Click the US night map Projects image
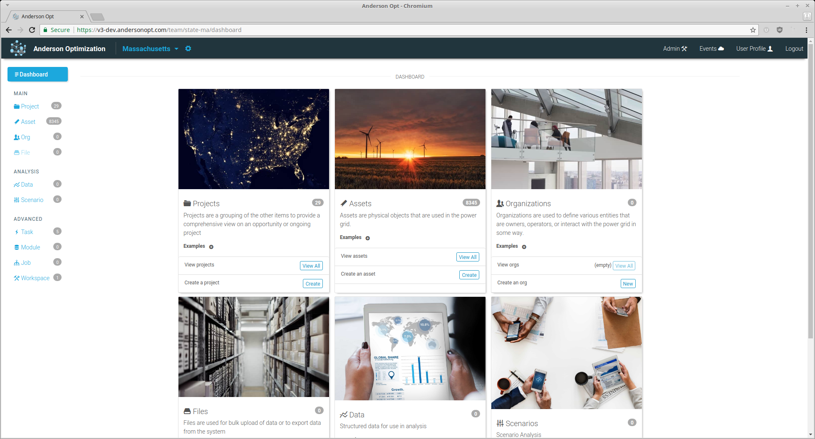This screenshot has width=815, height=439. [x=254, y=139]
